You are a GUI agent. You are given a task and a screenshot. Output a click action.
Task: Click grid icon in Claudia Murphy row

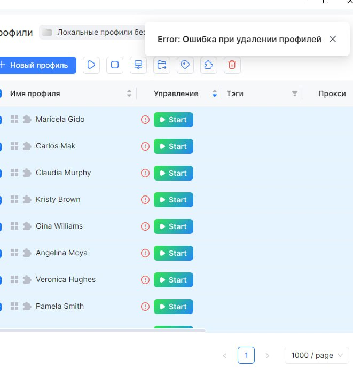[x=14, y=173]
